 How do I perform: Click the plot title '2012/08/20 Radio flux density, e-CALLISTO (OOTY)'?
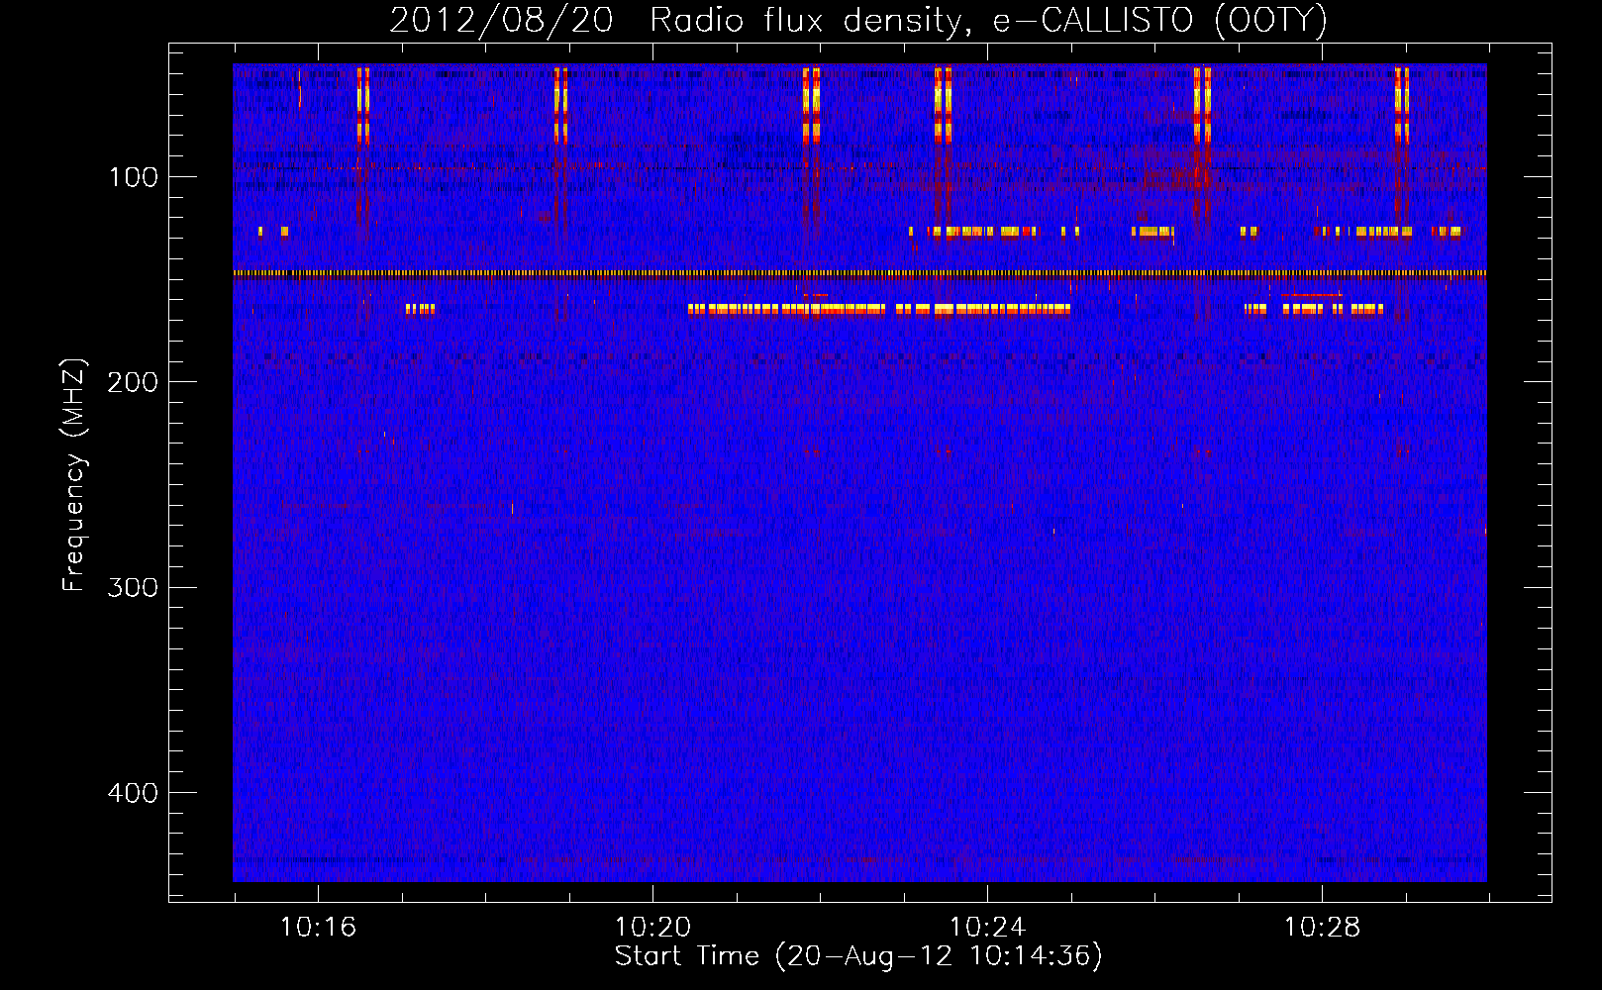(858, 20)
